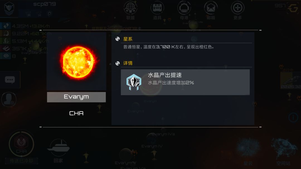The height and width of the screenshot is (169, 301).
Task: Click the commander portrait icon
Action: click(x=9, y=99)
